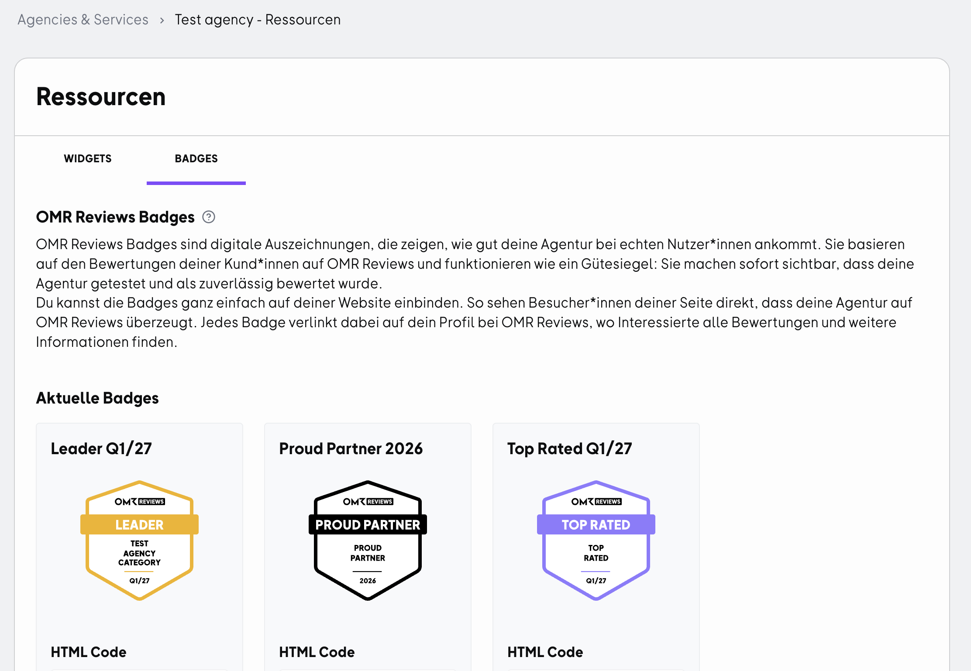Click the Aktuelle Badges heading
Viewport: 971px width, 671px height.
97,398
